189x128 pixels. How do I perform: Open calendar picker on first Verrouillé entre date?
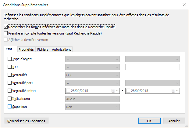tap(114, 91)
